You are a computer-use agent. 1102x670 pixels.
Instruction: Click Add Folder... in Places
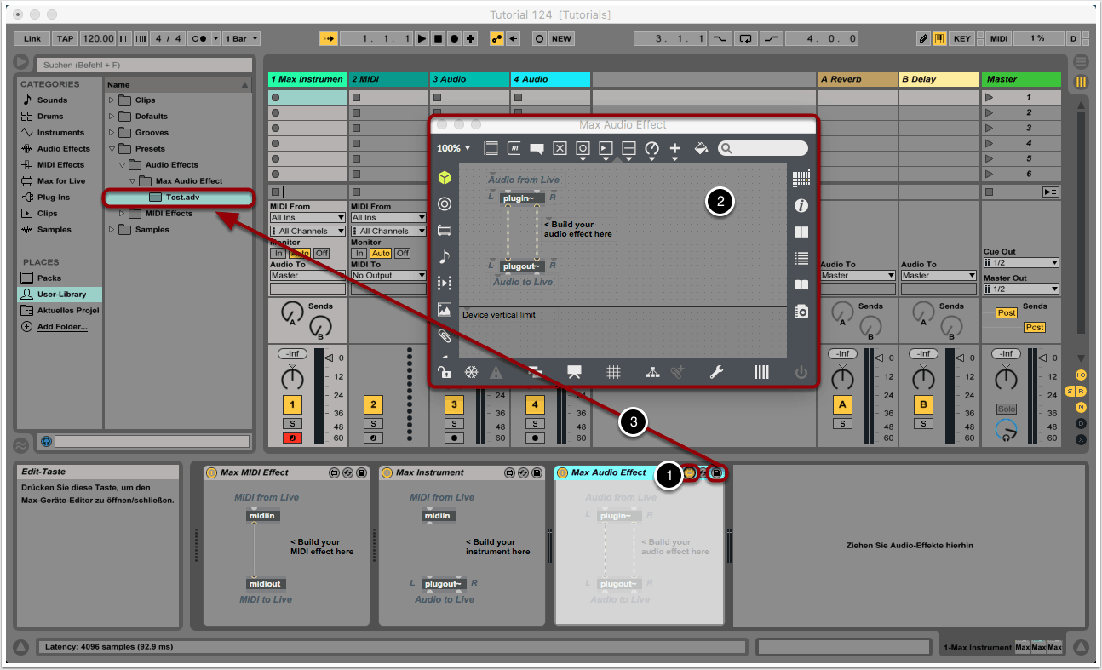(61, 326)
